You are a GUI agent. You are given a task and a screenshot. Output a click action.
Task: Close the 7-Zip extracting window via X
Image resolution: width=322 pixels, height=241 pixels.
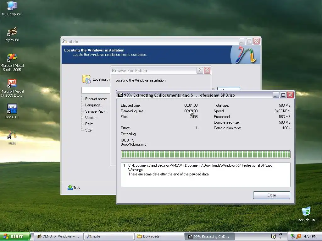click(x=290, y=95)
